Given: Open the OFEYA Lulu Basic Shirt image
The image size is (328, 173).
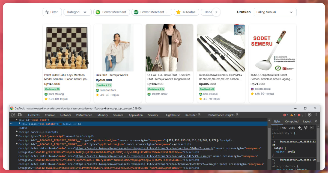Looking at the screenshot, I should pyautogui.click(x=169, y=48).
